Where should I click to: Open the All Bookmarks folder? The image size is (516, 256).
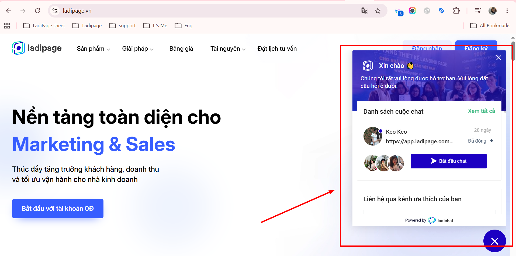point(490,26)
